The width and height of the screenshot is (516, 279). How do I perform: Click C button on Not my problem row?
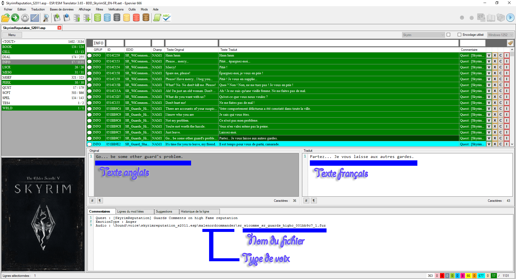(x=501, y=121)
